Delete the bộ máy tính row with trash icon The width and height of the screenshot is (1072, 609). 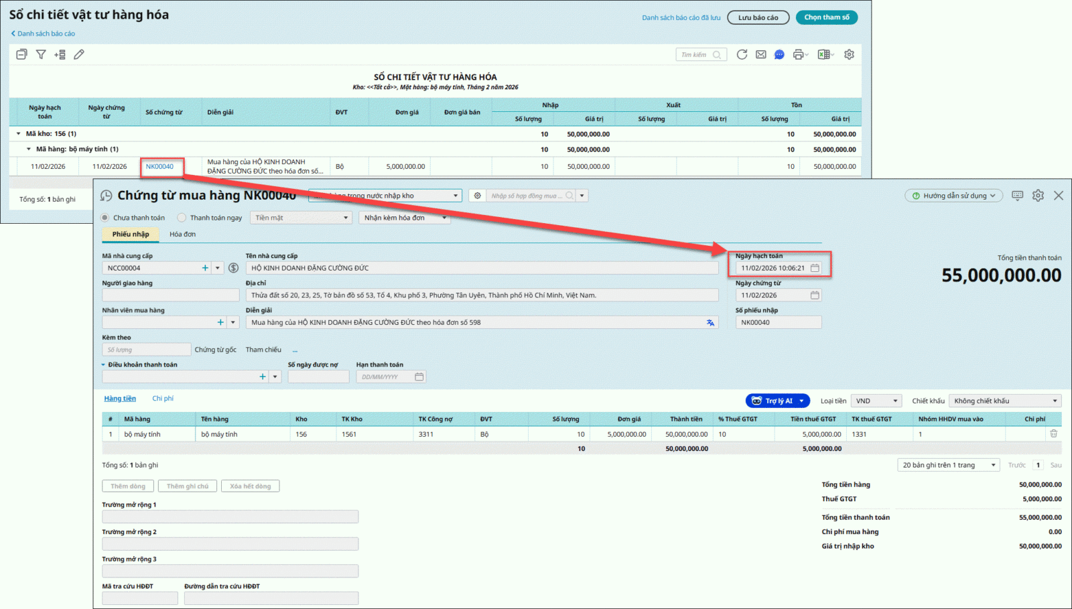pyautogui.click(x=1053, y=434)
